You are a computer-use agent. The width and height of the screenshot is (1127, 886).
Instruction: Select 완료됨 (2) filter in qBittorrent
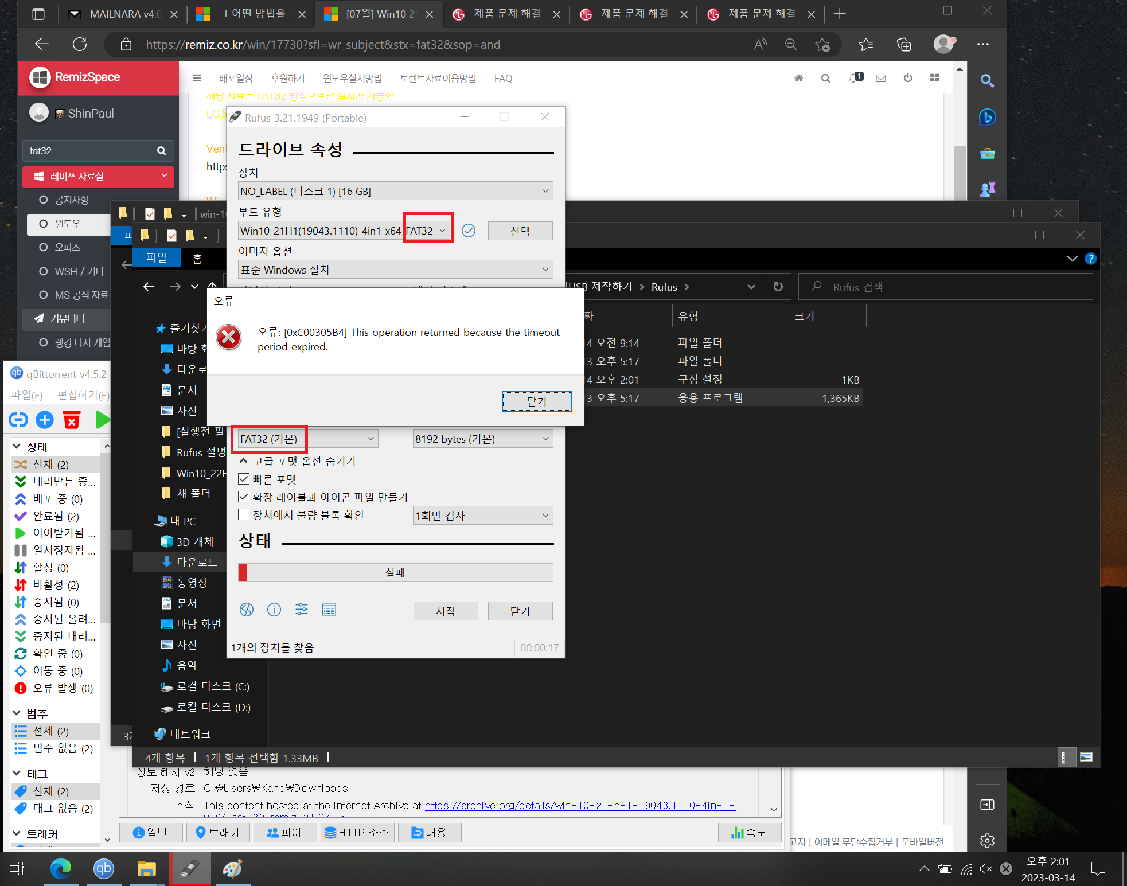click(x=56, y=516)
